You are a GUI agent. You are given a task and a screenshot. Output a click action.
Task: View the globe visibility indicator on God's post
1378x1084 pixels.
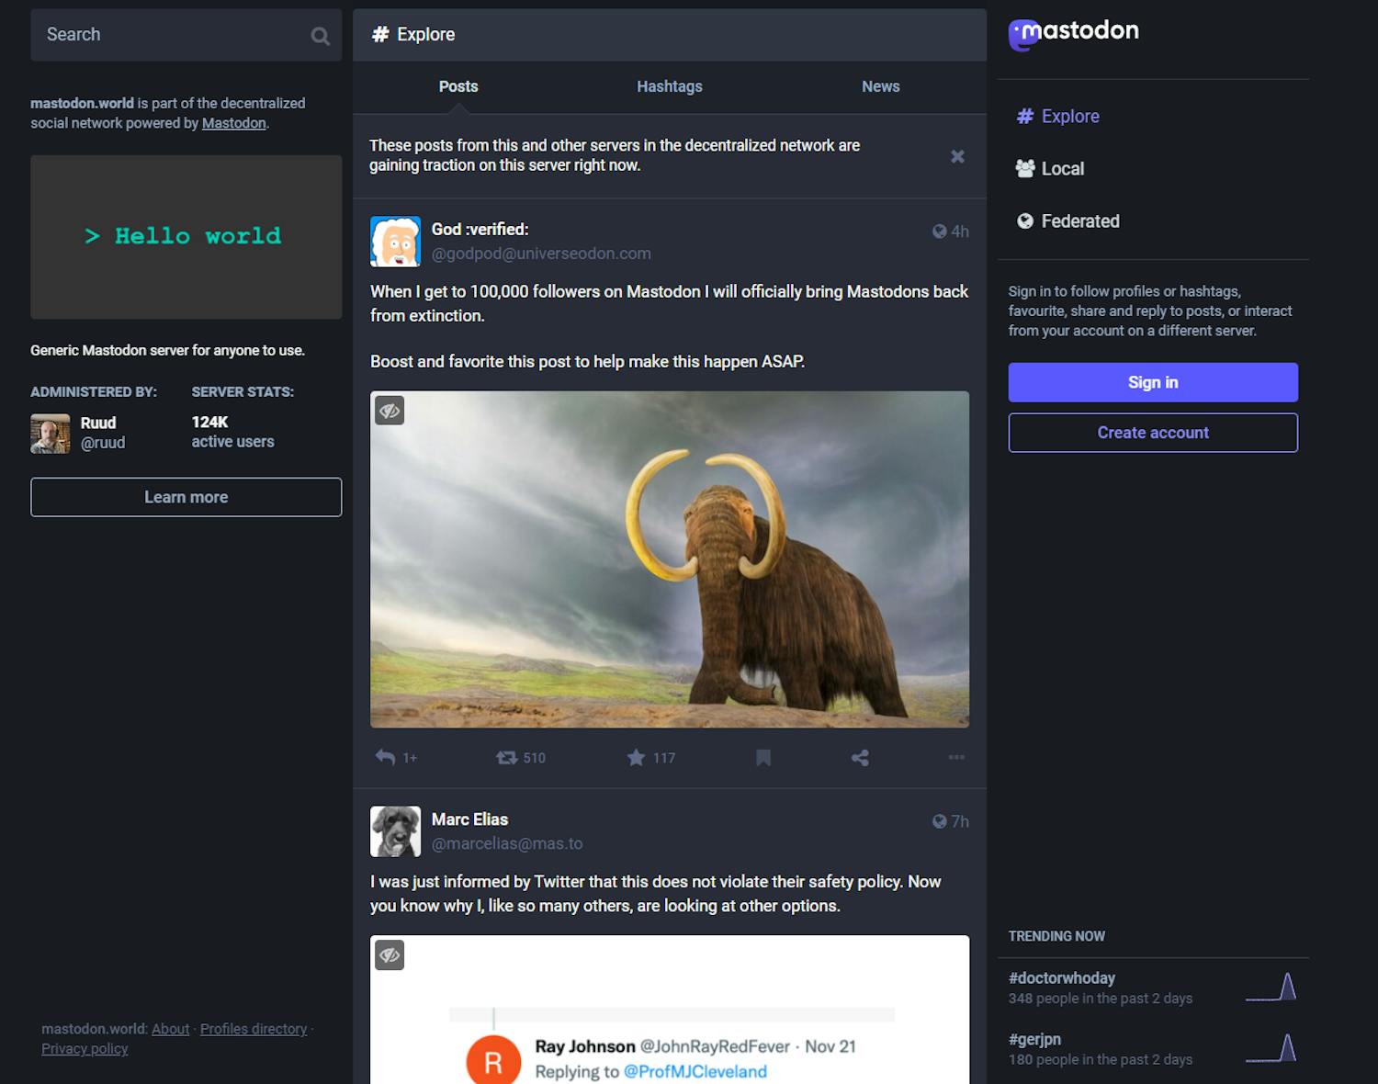point(938,231)
